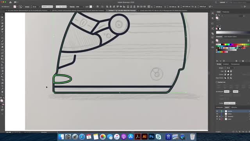Toggle visibility of the third layer
Viewport: 250px width, 141px height.
coord(217,116)
